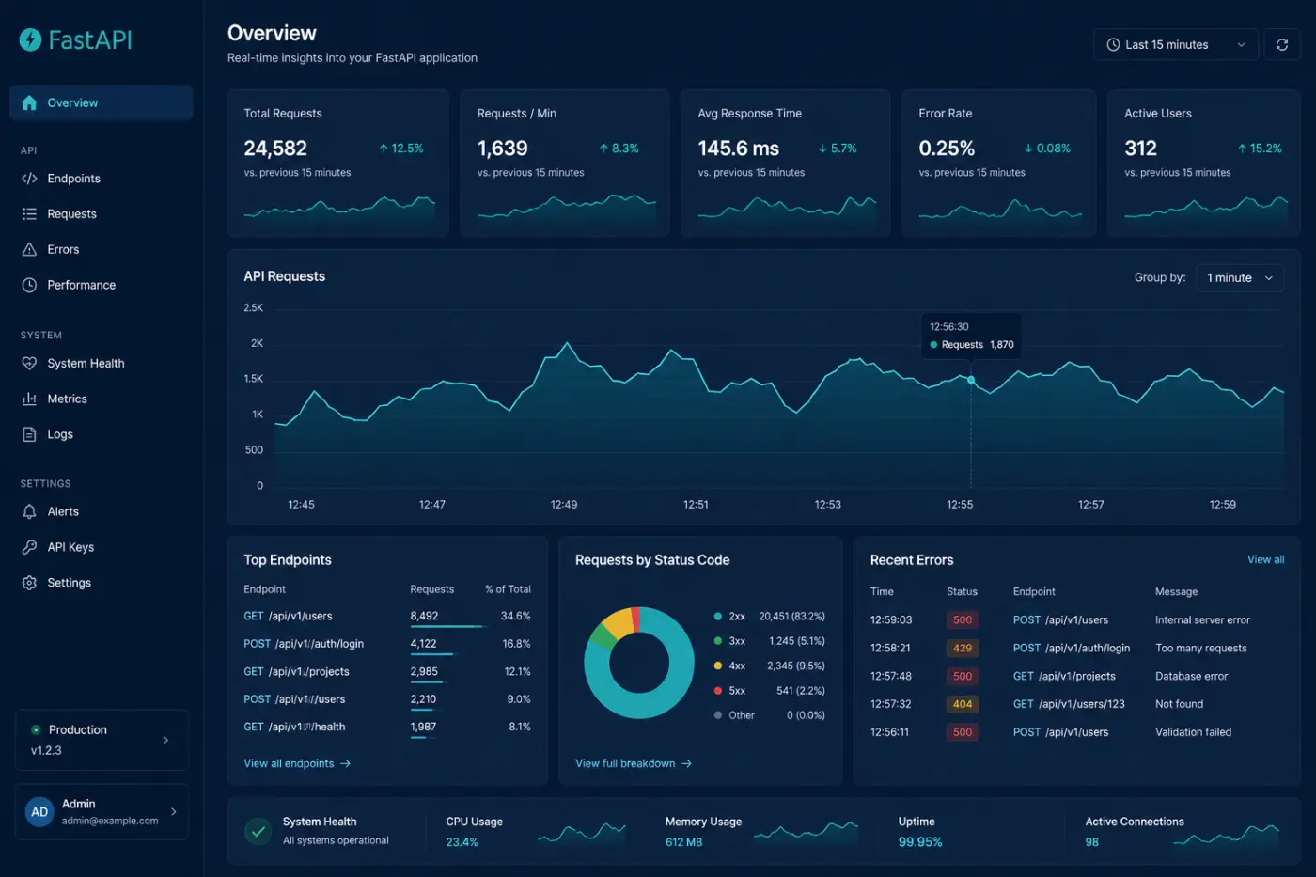Click the Logs document icon

(x=29, y=434)
